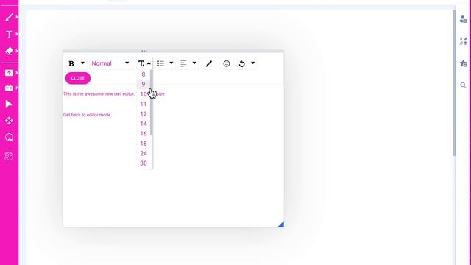Expand the upload tool submenu arrow
The height and width of the screenshot is (265, 471).
click(x=16, y=73)
